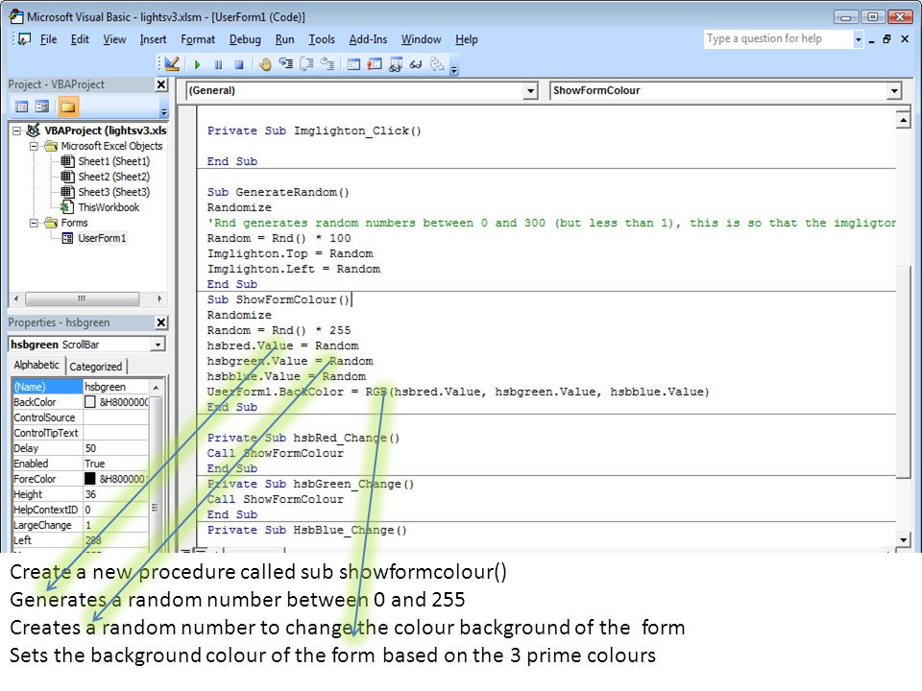Collapse the Microsoft Excel Objects folder
This screenshot has height=691, width=922.
click(35, 146)
